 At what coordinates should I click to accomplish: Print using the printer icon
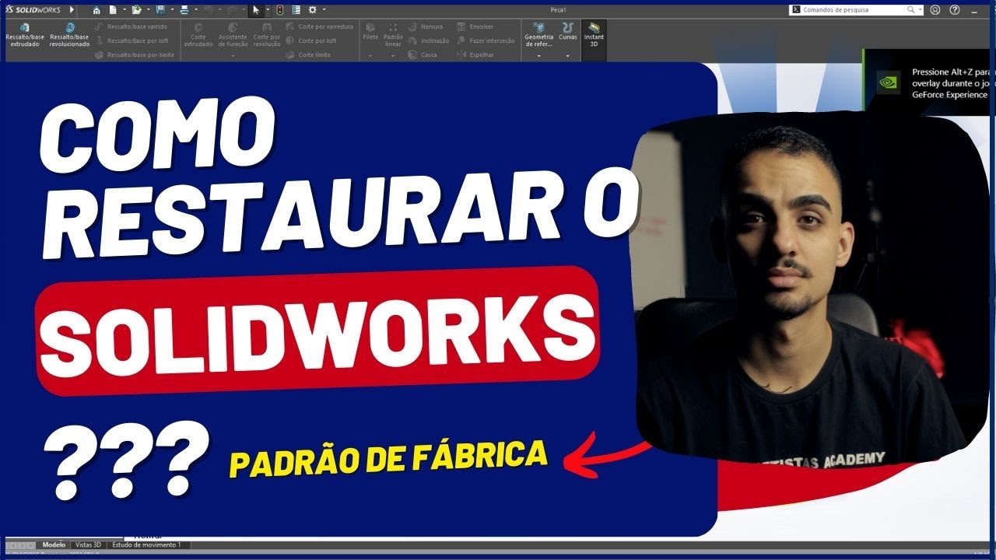click(184, 10)
